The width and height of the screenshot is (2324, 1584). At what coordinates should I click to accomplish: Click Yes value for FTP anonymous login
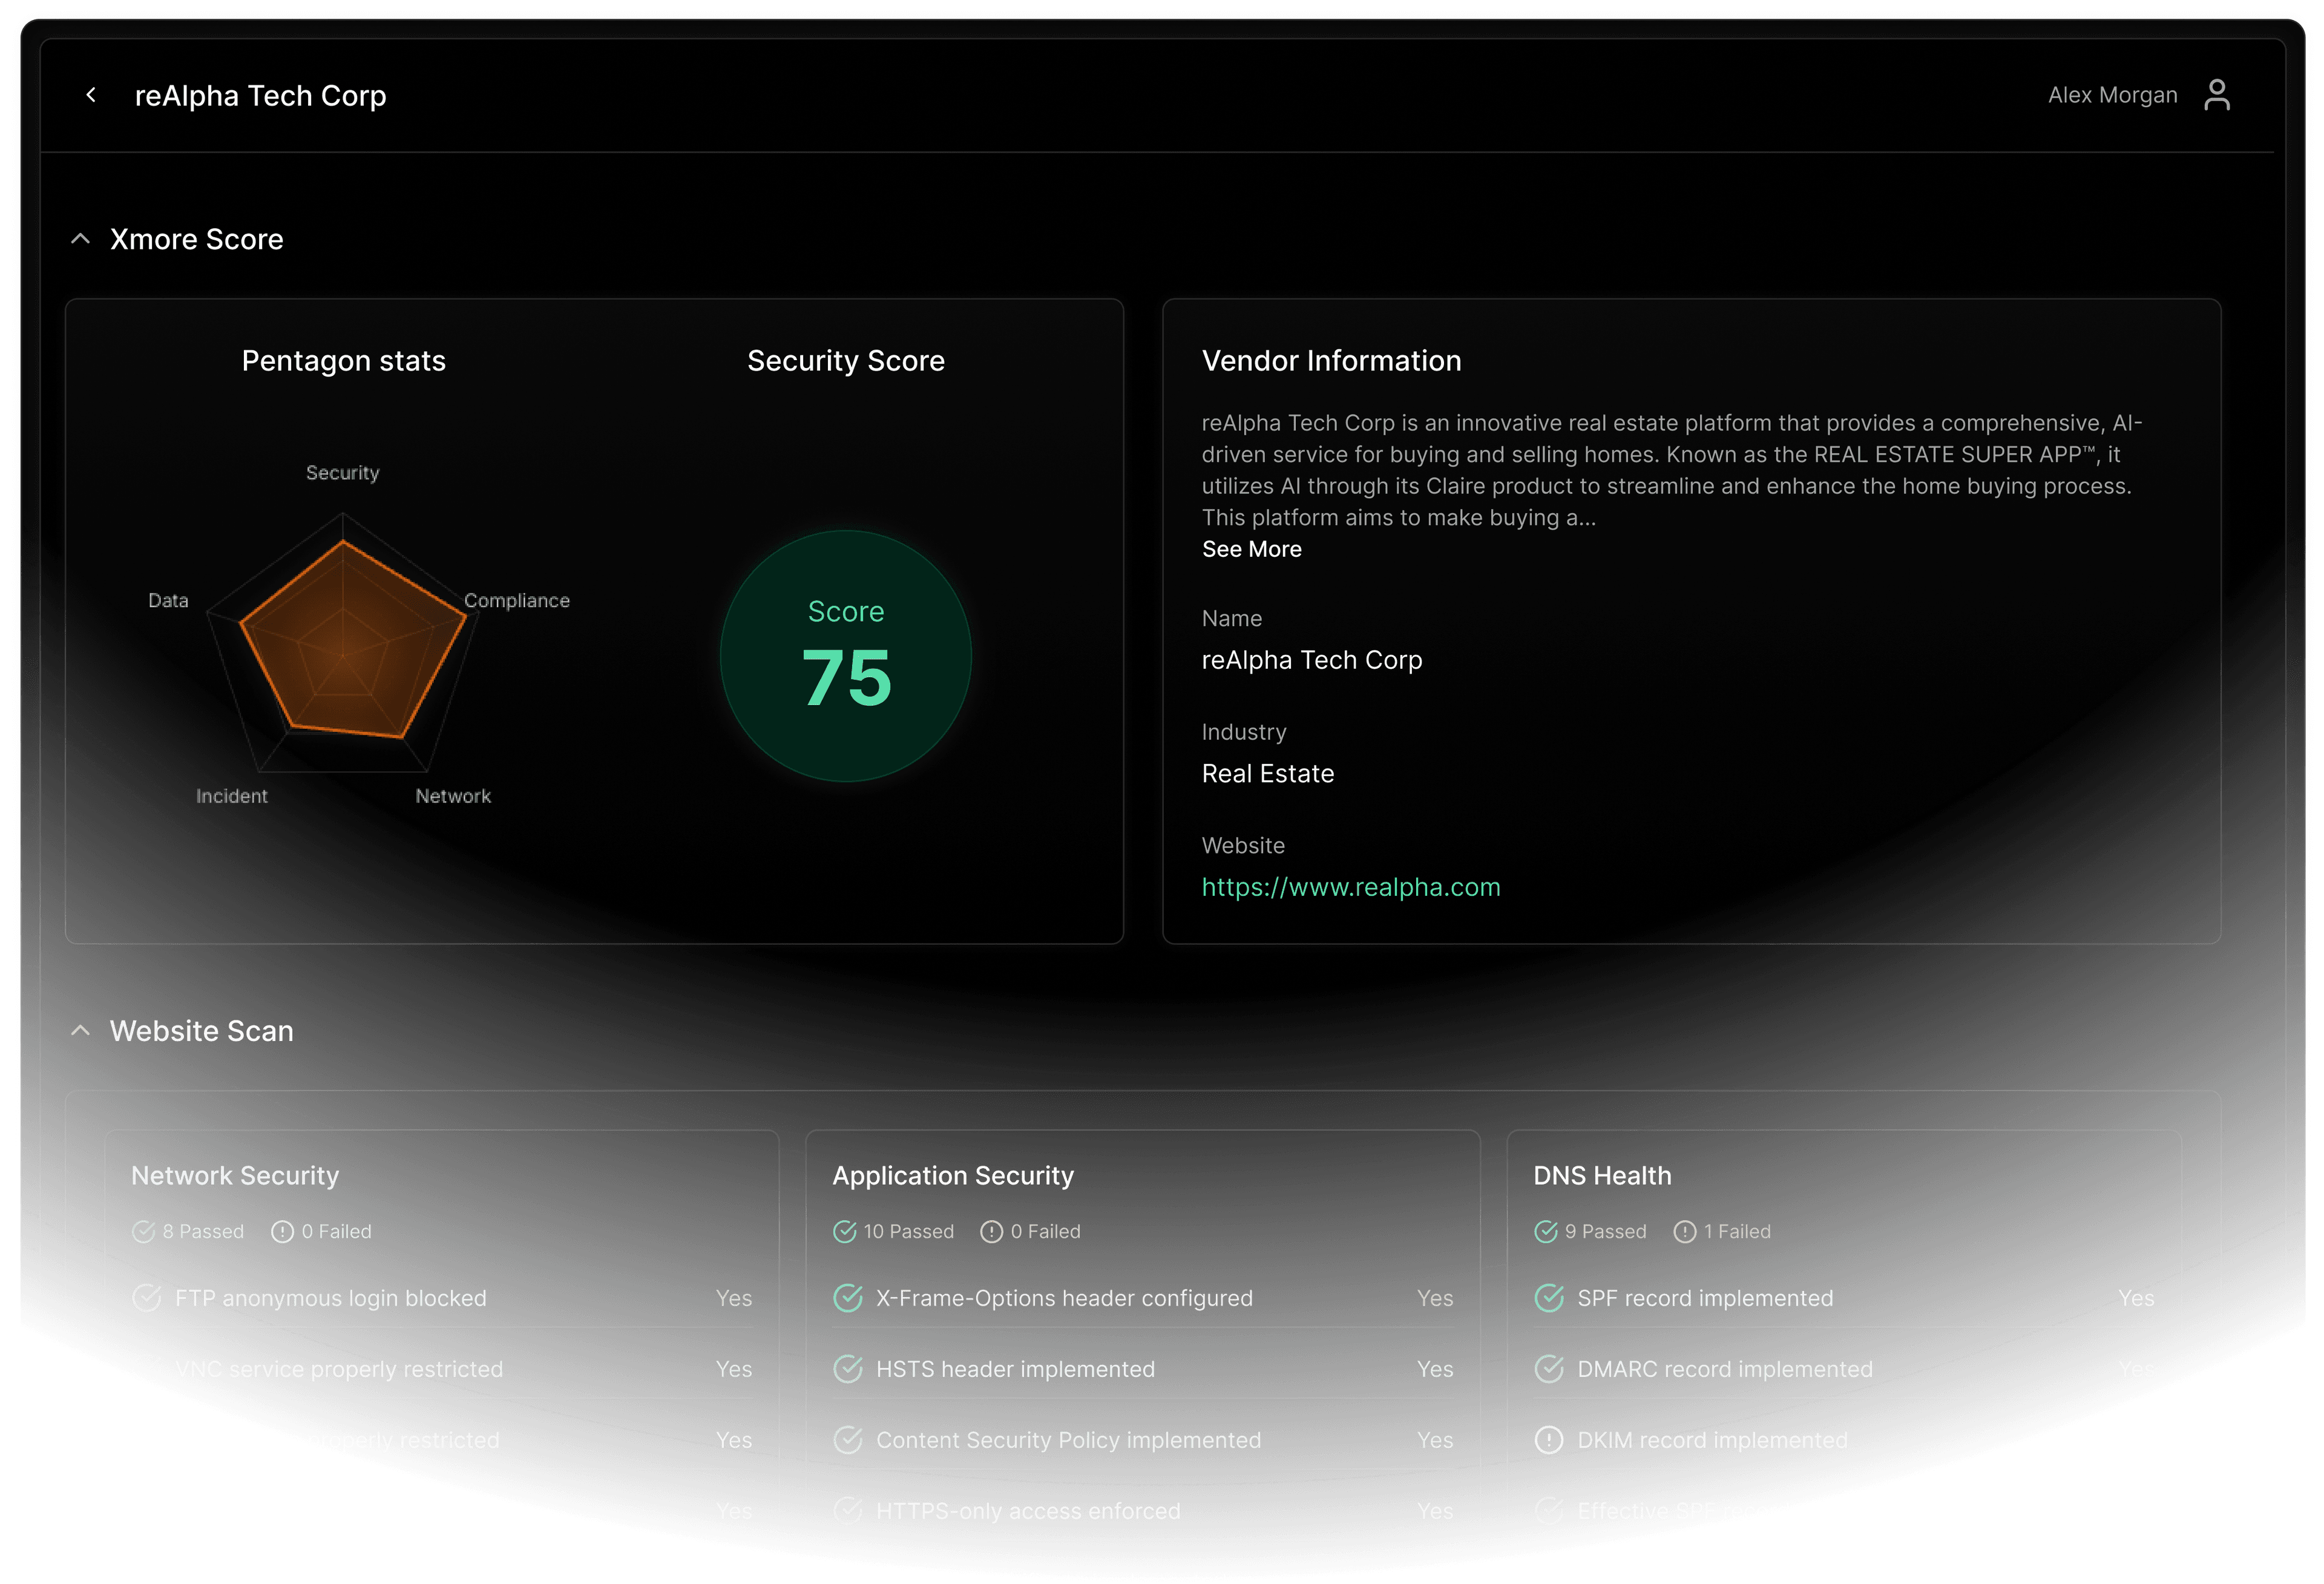click(x=734, y=1298)
